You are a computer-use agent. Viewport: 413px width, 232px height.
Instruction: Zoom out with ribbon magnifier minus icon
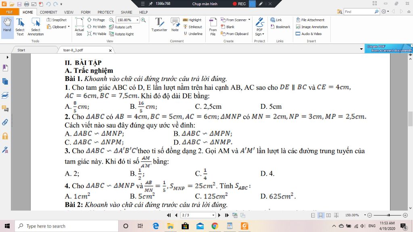(111, 20)
